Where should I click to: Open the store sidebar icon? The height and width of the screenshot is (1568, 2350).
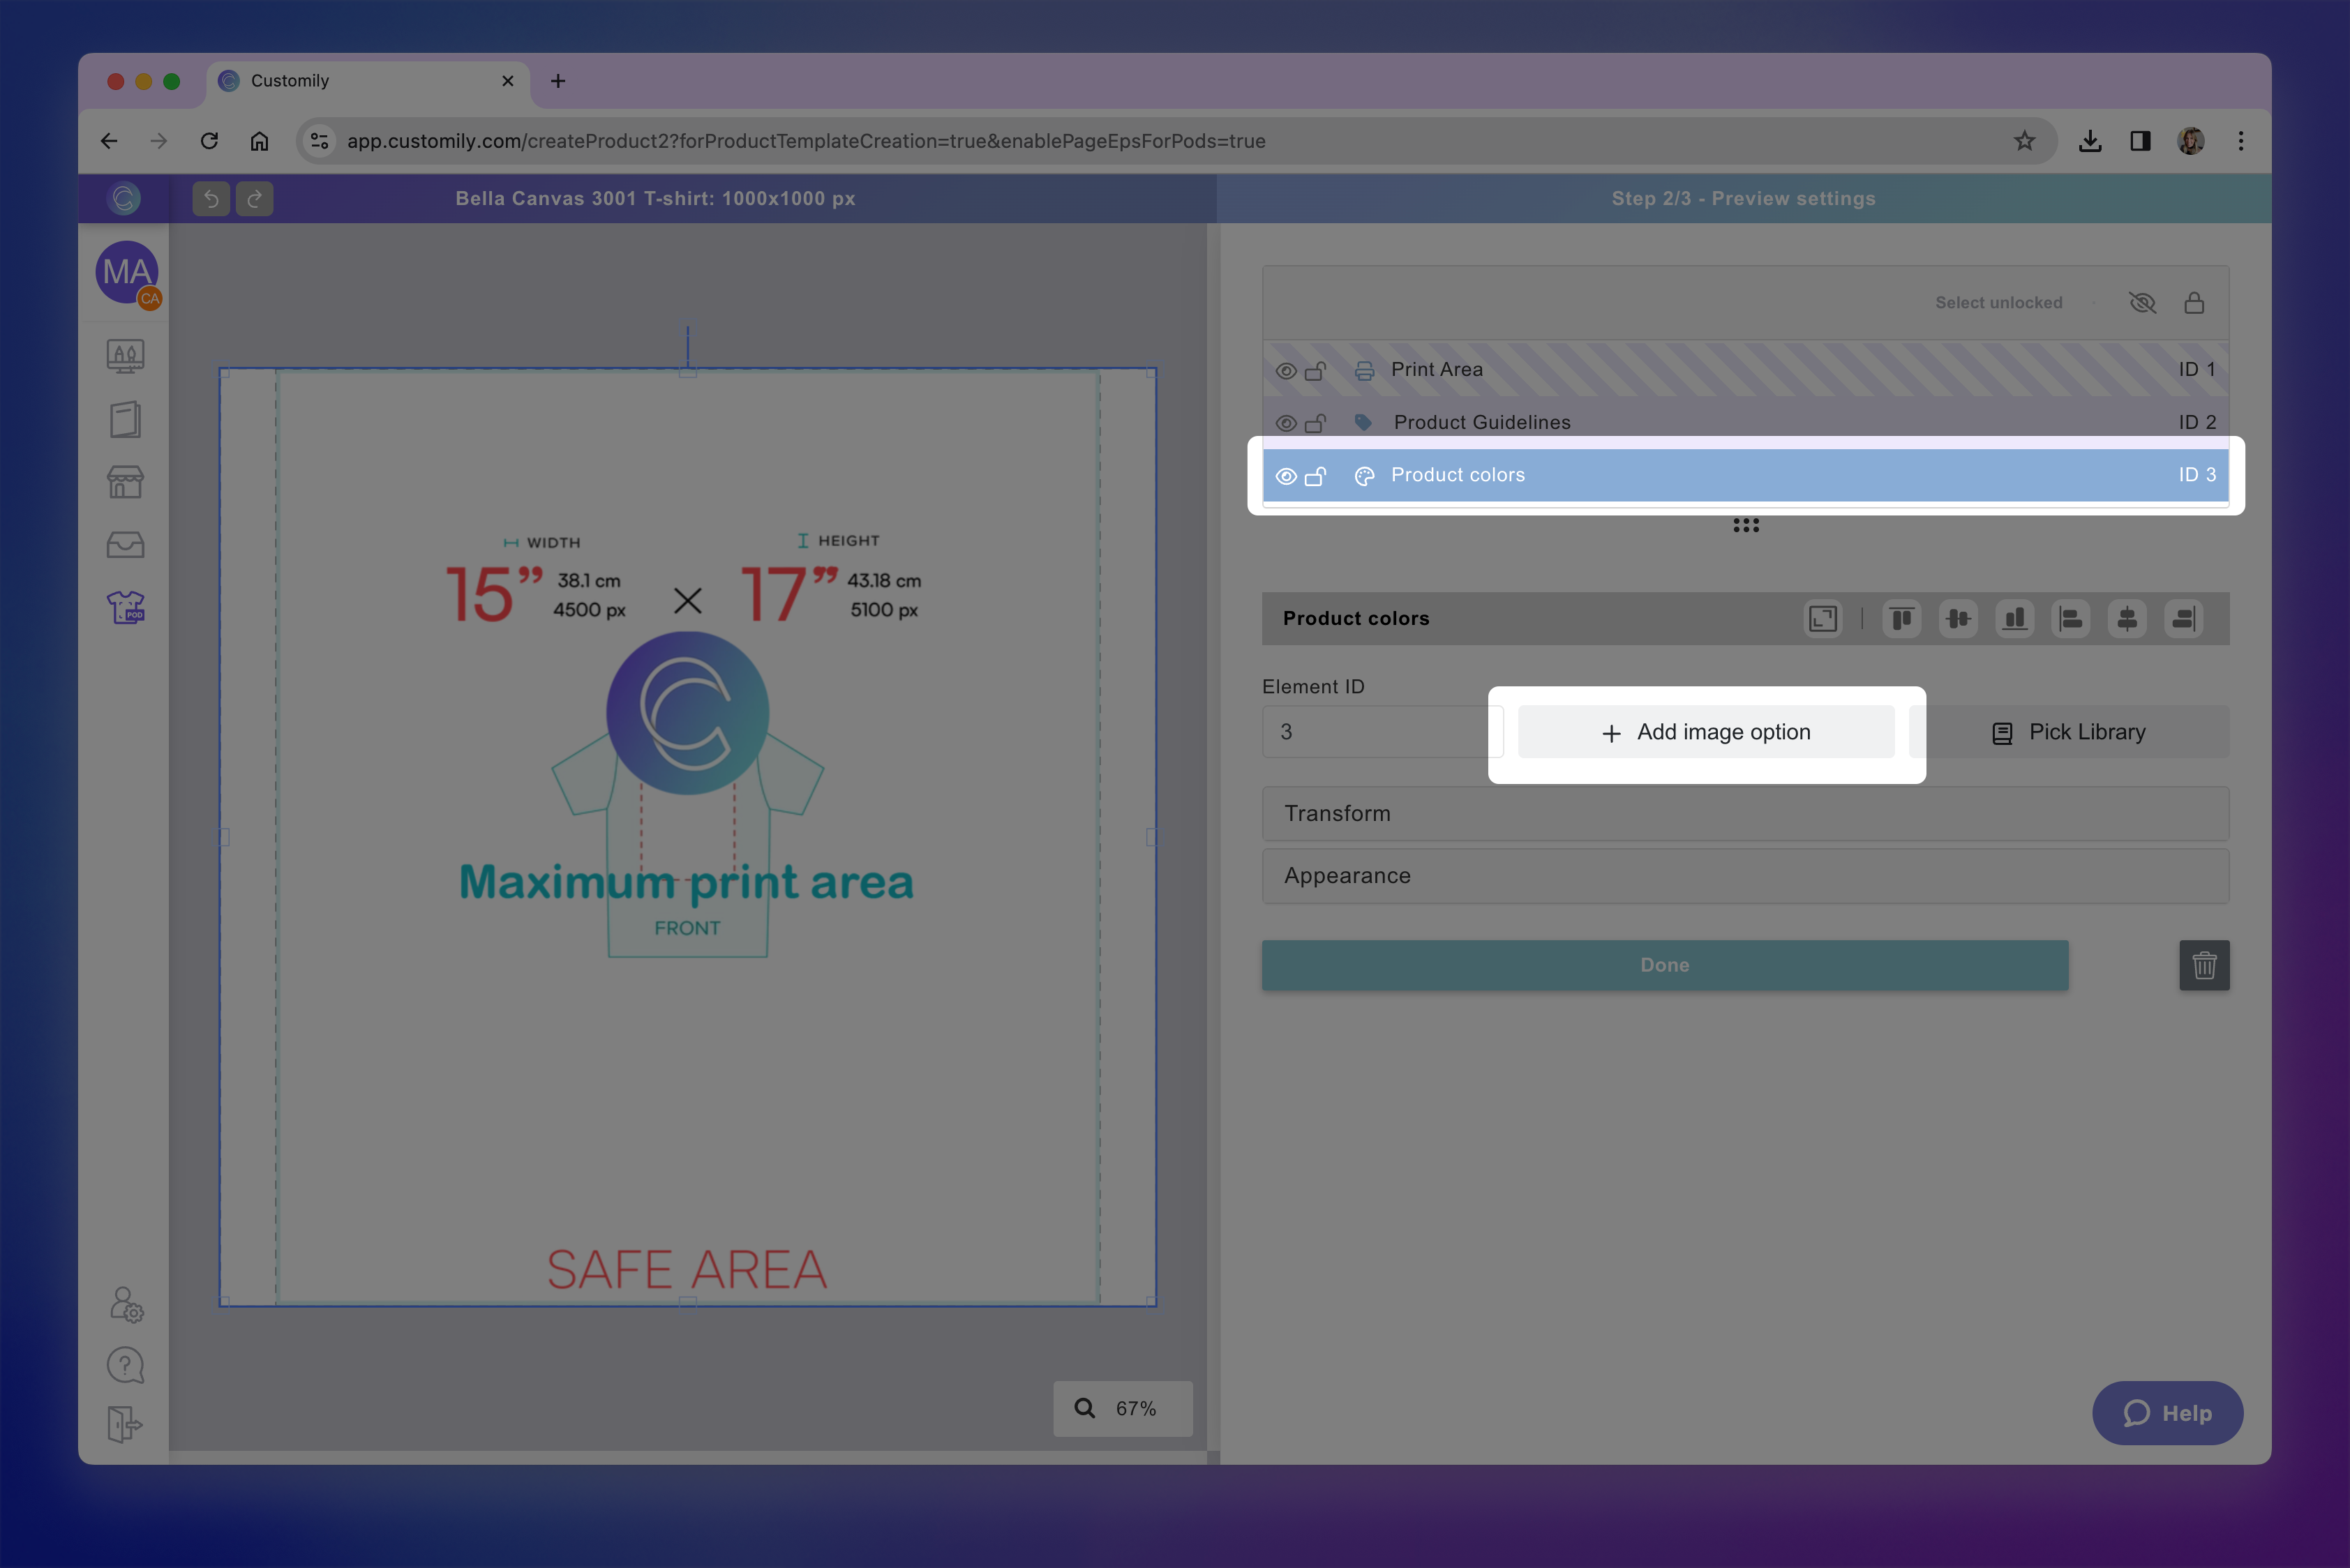[126, 482]
